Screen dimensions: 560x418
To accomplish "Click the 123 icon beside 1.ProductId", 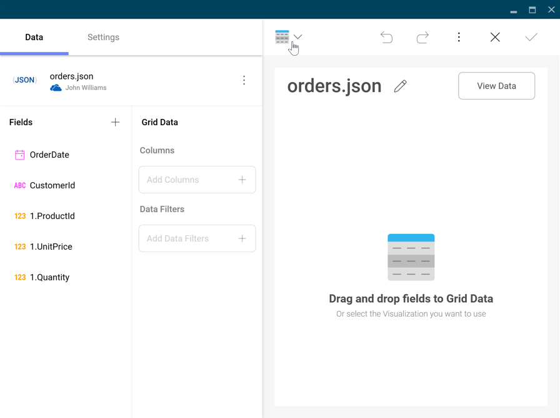I will point(20,216).
